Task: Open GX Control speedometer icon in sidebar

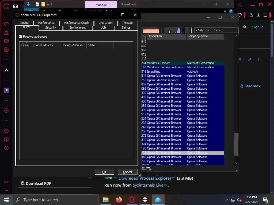Action: 6,24
